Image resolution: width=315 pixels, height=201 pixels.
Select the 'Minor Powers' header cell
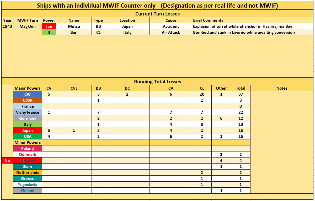(28, 142)
